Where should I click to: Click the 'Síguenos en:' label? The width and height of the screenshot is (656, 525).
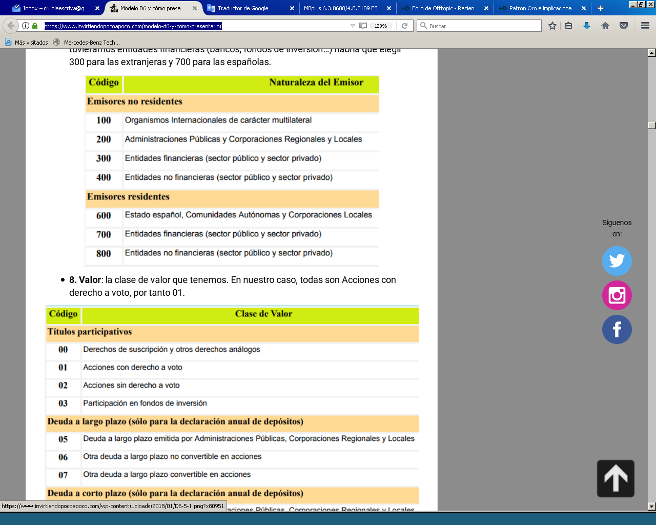617,228
